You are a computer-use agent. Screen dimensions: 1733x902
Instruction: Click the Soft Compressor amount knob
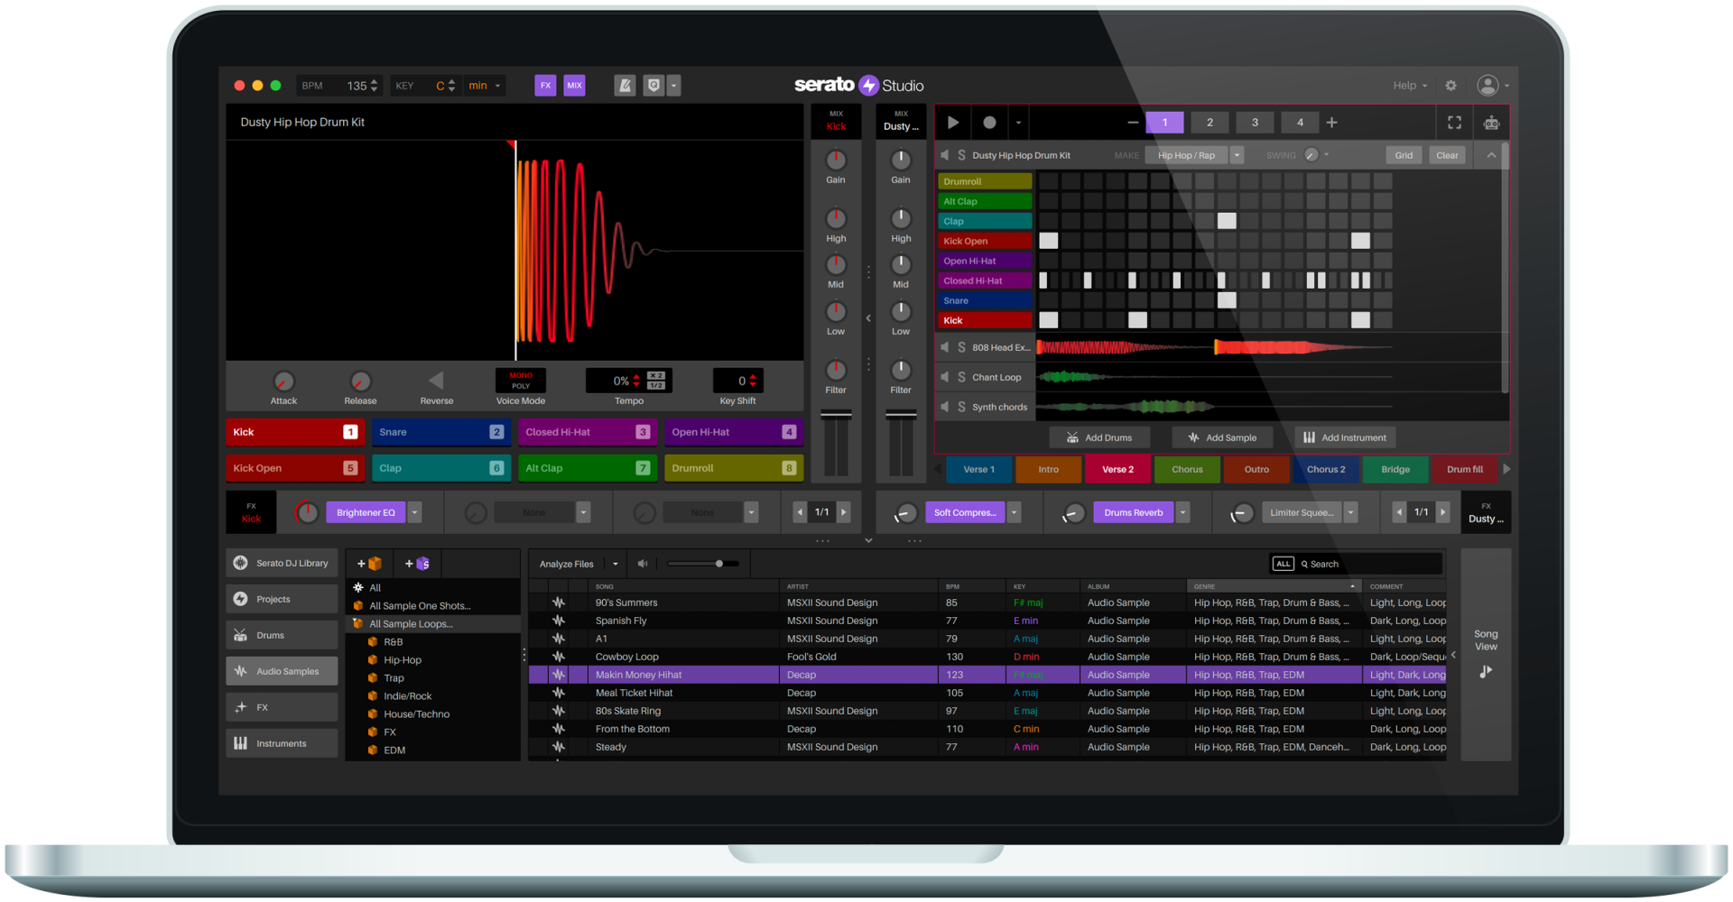coord(905,513)
